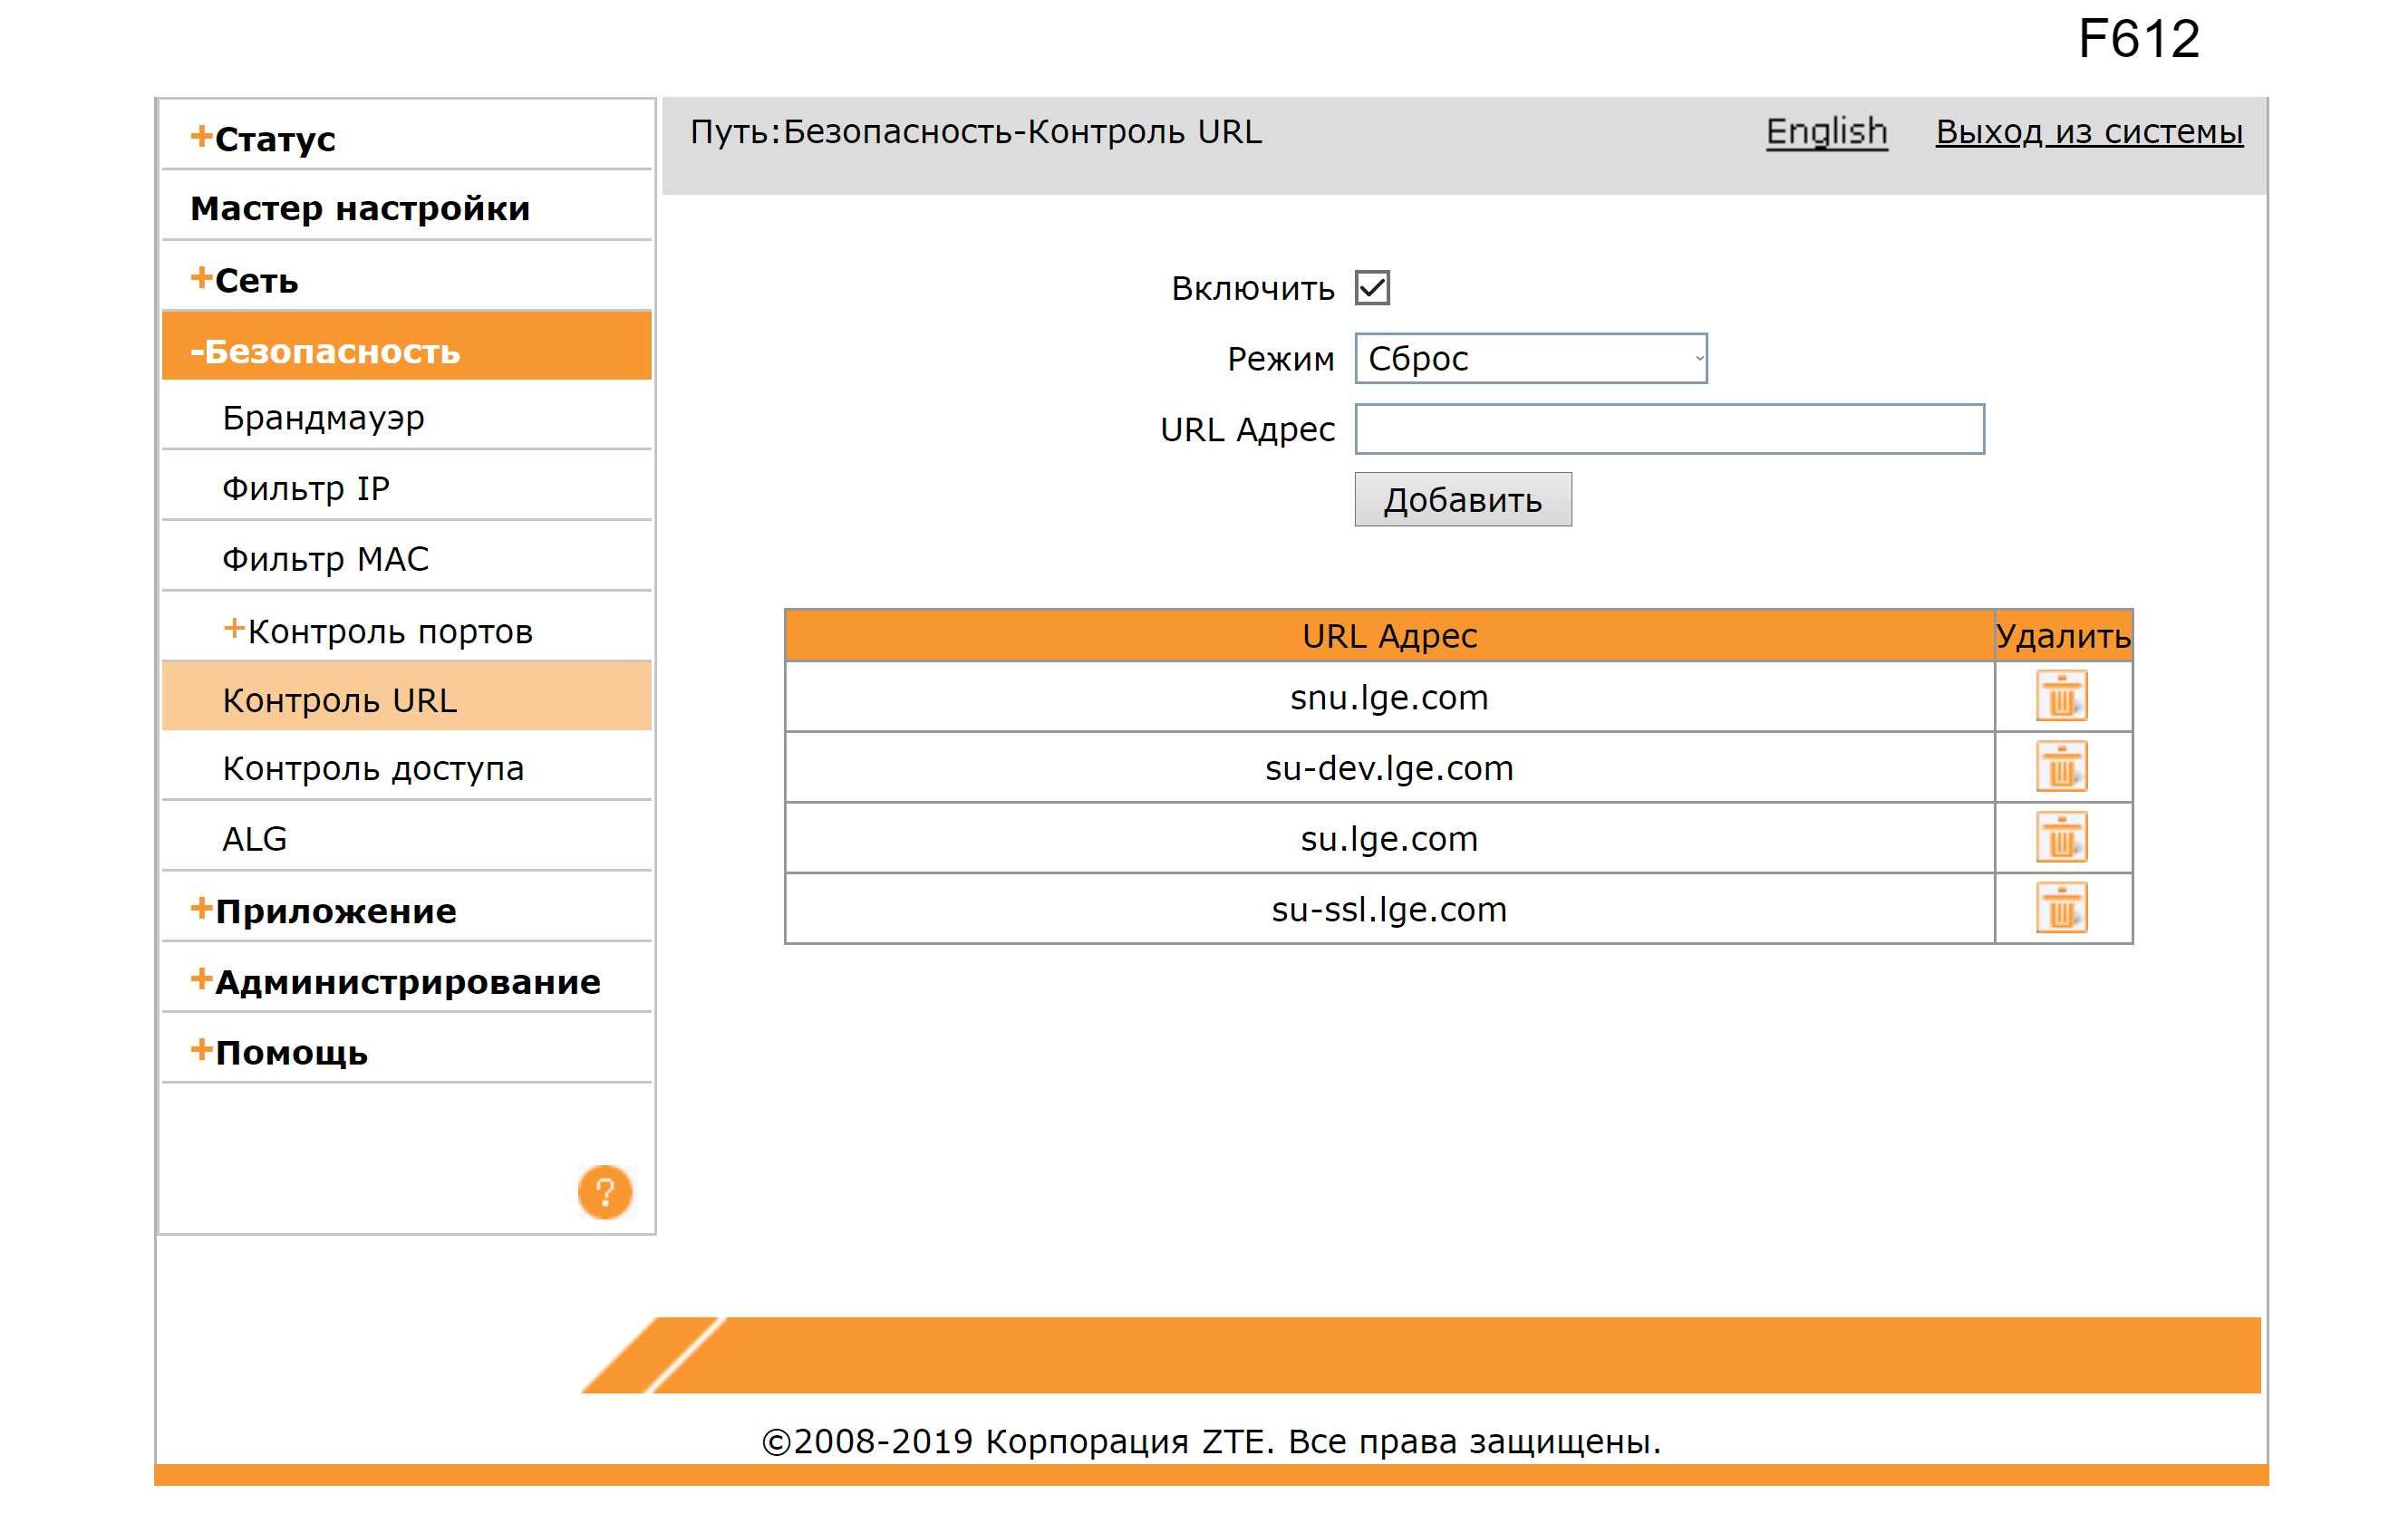Go to Фильтр MAC page

tap(325, 559)
